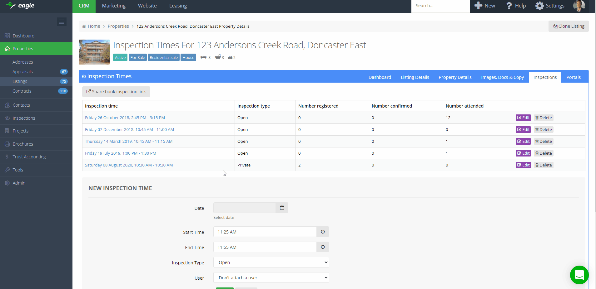
Task: Click the Help question mark icon
Action: 509,6
